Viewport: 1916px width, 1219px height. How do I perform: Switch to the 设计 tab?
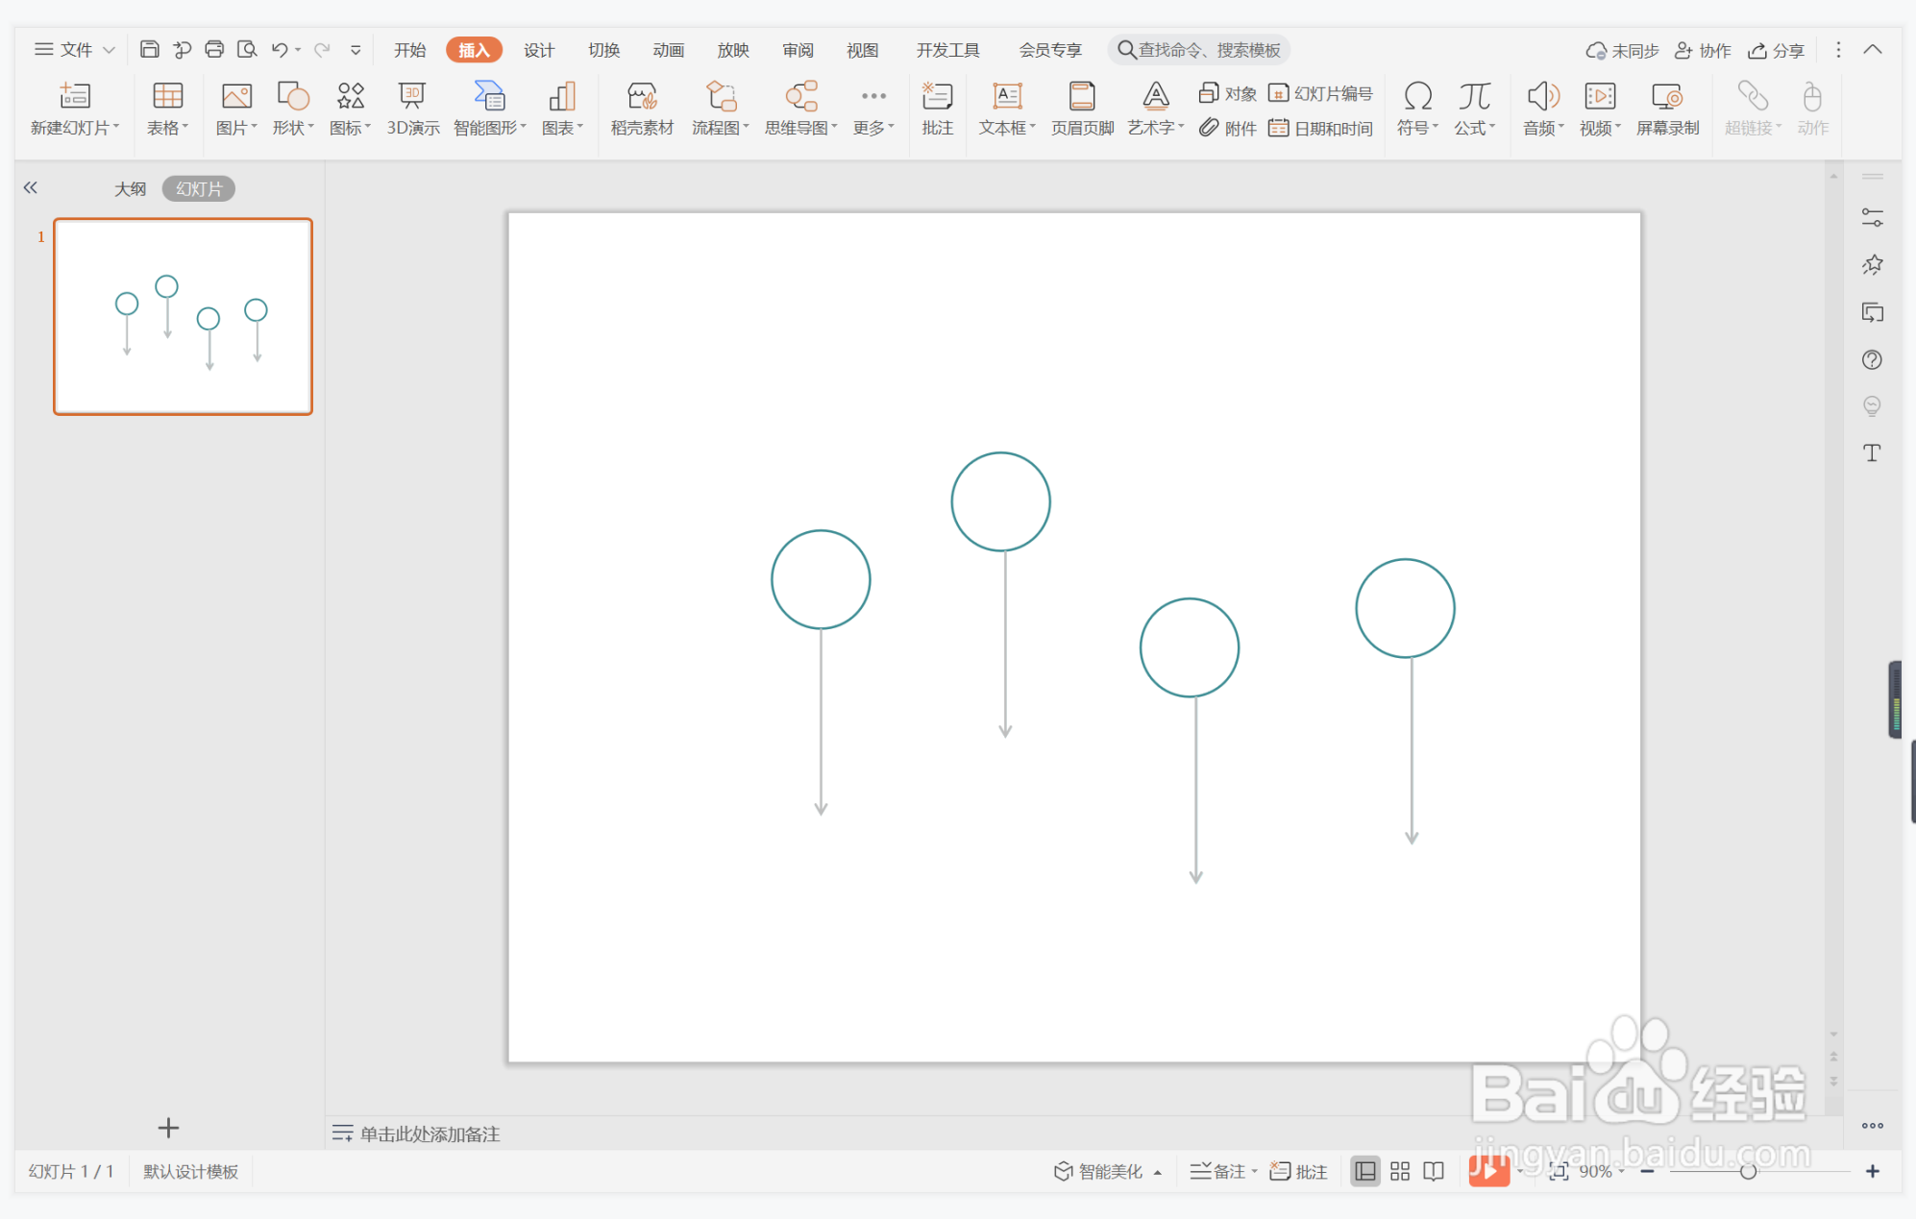(539, 50)
